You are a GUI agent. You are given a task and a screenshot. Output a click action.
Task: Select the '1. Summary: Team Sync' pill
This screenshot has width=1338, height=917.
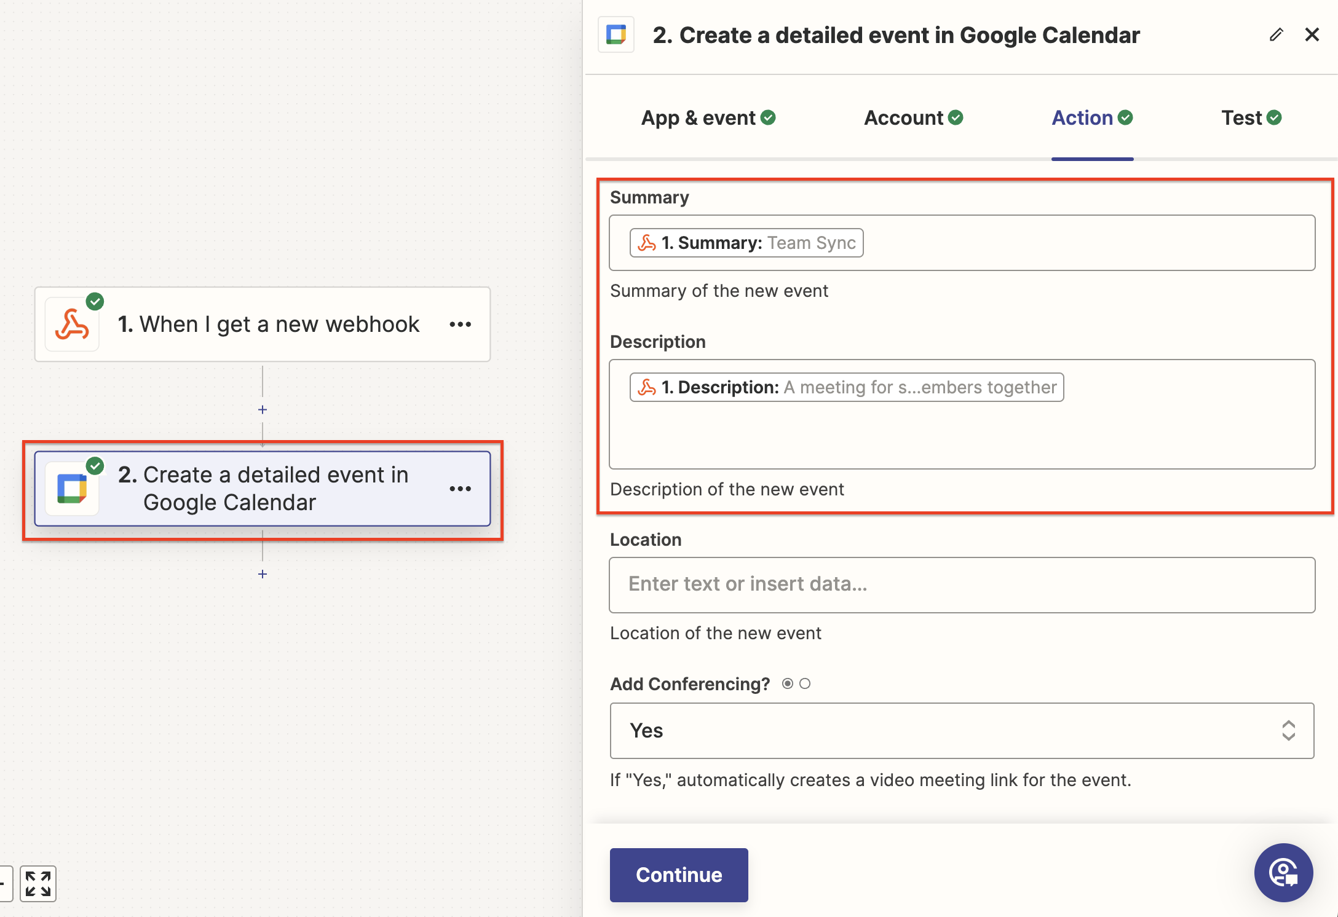[x=746, y=243]
